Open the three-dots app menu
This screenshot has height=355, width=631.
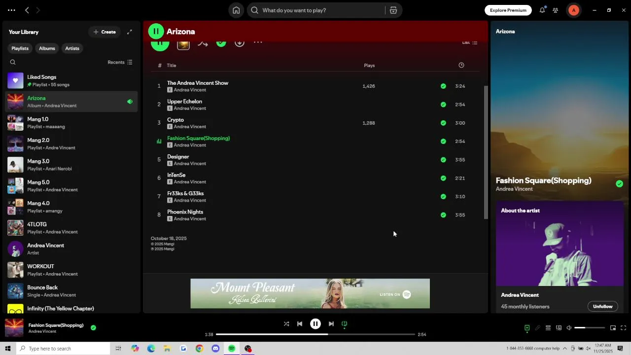11,10
